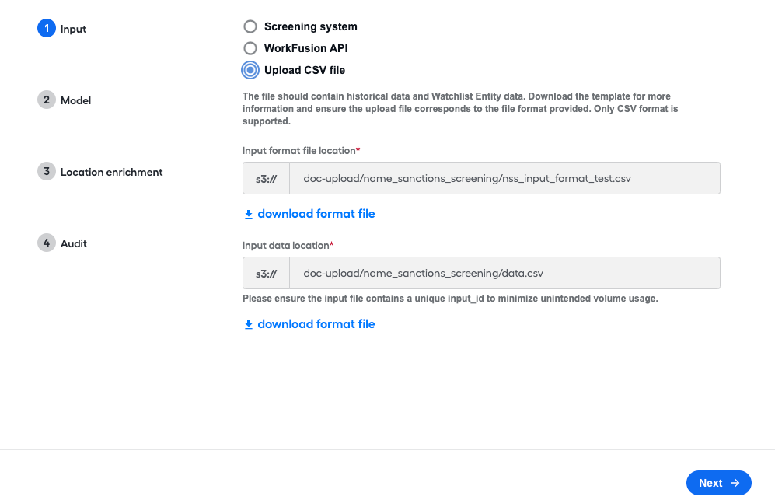Screen dimensions: 775x500
Task: Select the Upload CSV file option
Action: tap(250, 70)
